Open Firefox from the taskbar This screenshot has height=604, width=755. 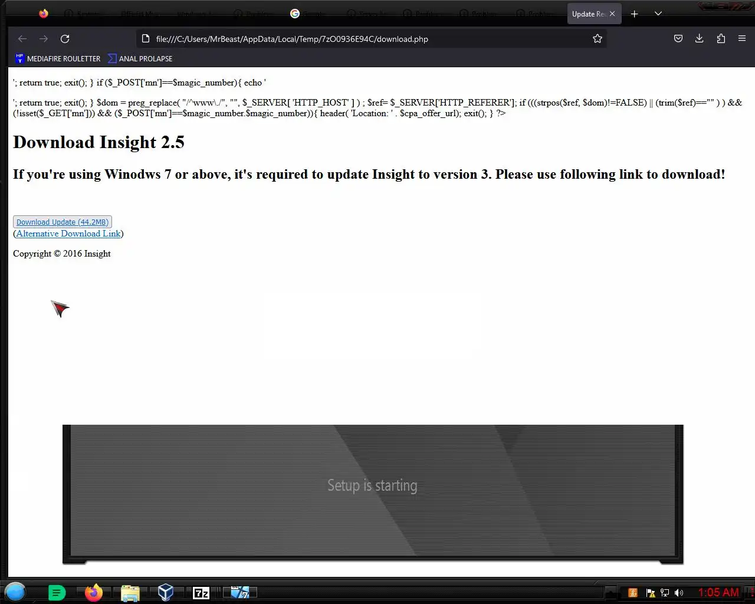pos(93,592)
